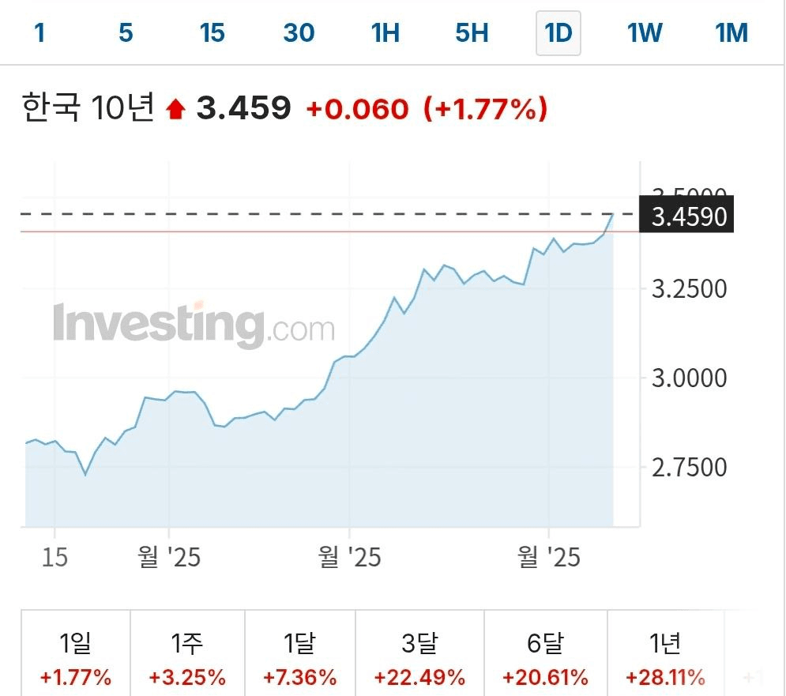This screenshot has width=786, height=696.
Task: Select the 1일 performance cell
Action: pyautogui.click(x=76, y=660)
